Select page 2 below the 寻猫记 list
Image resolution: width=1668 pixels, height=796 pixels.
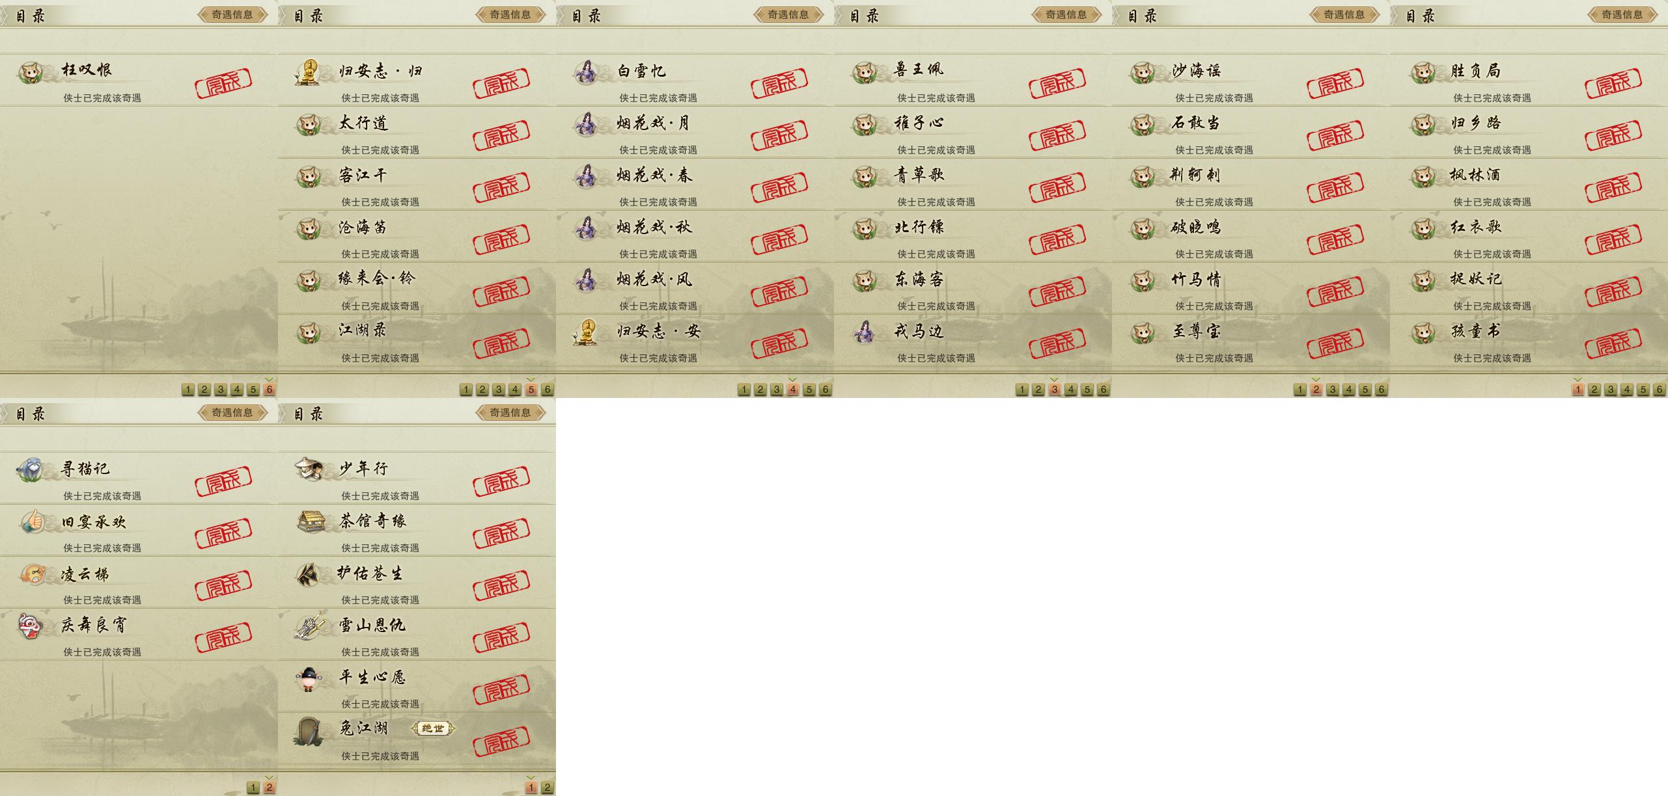pos(269,788)
